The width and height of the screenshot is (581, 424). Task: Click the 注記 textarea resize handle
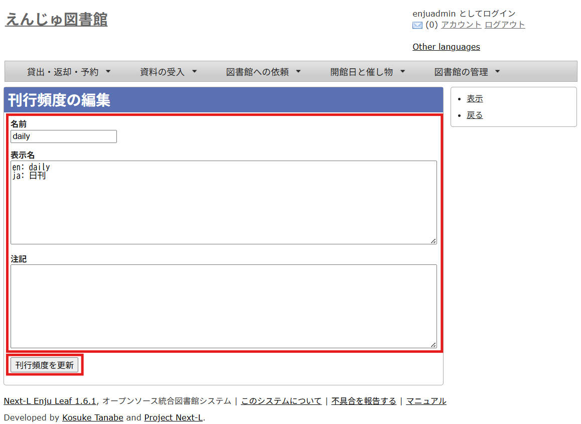433,345
